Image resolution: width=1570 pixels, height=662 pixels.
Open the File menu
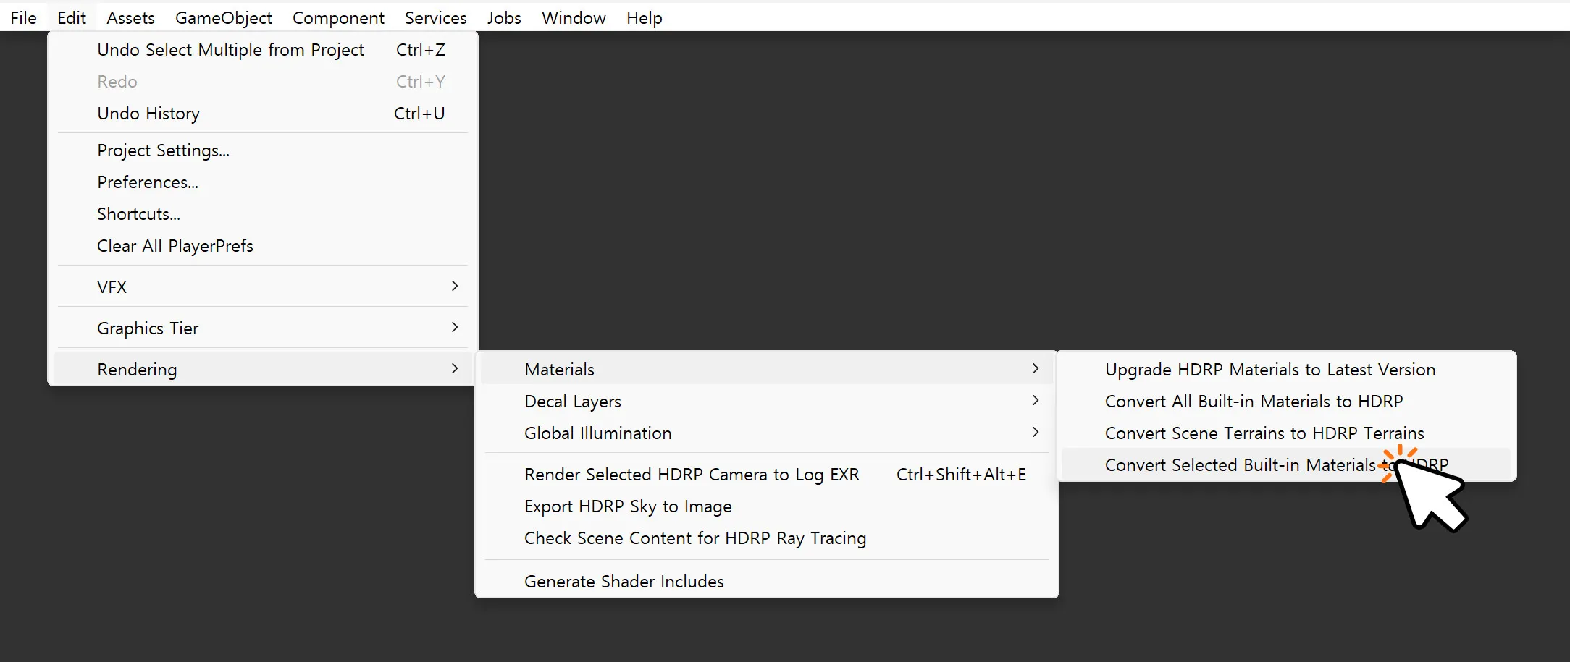click(x=23, y=17)
